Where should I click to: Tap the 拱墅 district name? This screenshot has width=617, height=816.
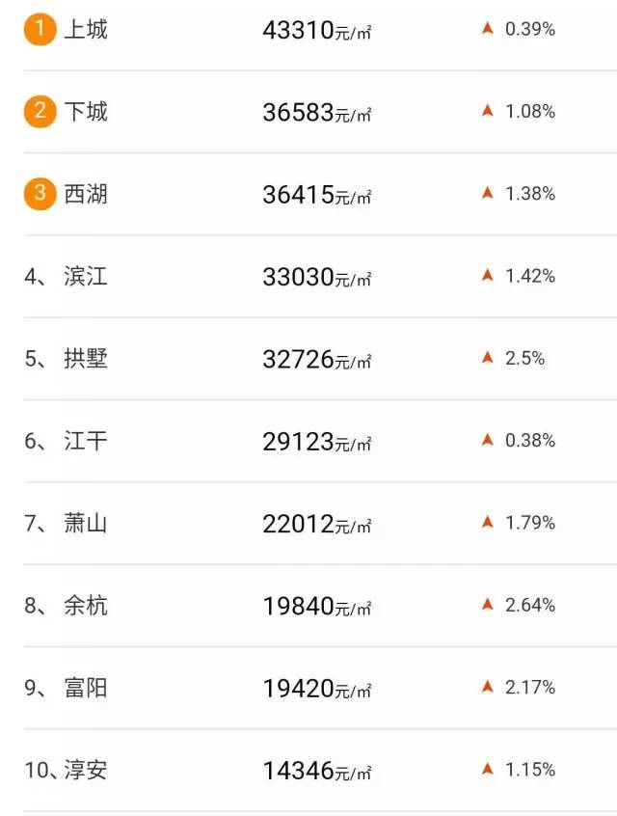coord(86,359)
